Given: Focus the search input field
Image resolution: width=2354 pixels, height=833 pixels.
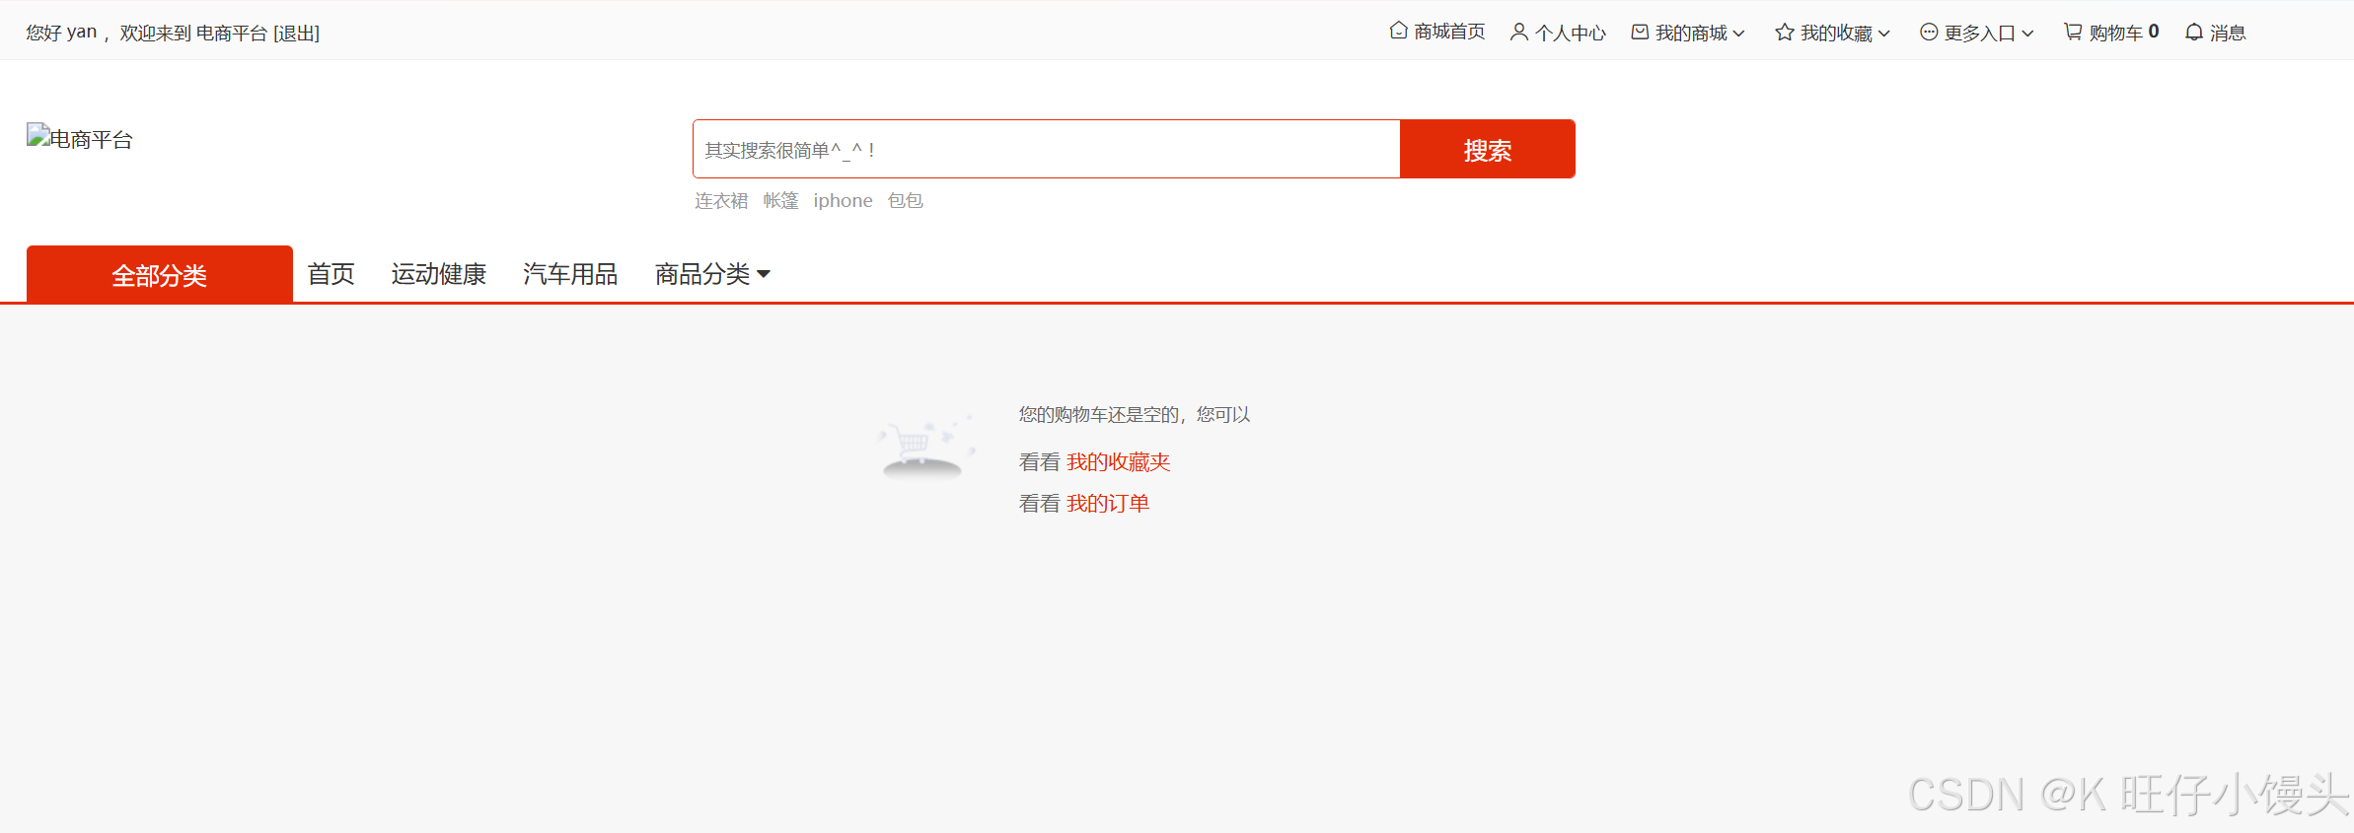Looking at the screenshot, I should tap(1047, 149).
